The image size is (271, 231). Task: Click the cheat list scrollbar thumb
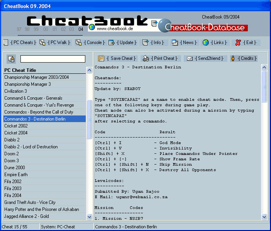click(x=89, y=119)
